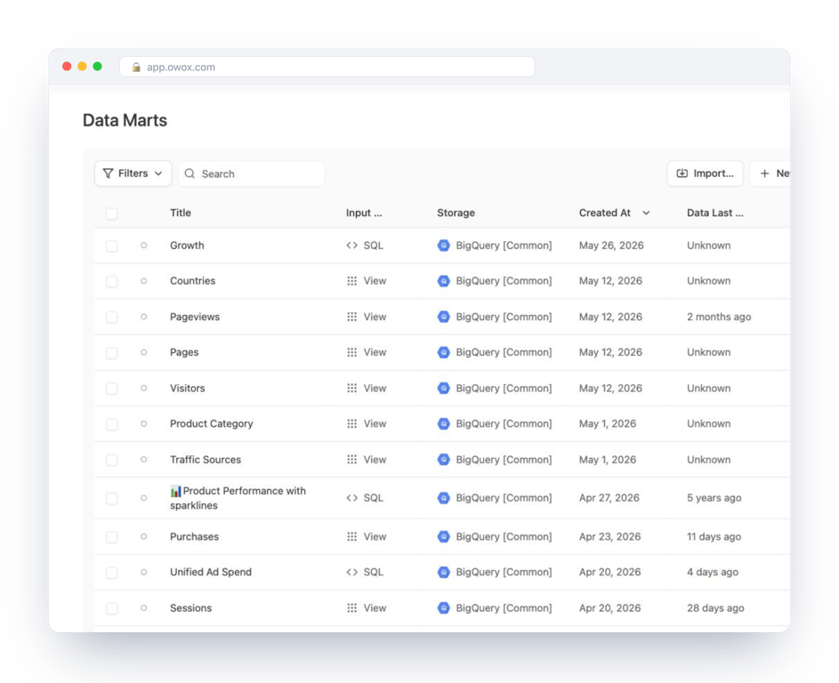Click the Created At sort chevron
The image size is (839, 683).
pos(646,213)
